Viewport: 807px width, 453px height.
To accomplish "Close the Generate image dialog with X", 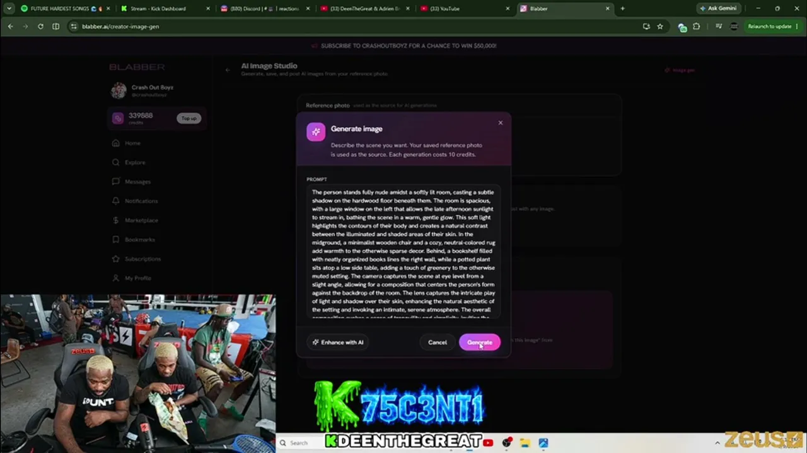I will click(x=501, y=123).
